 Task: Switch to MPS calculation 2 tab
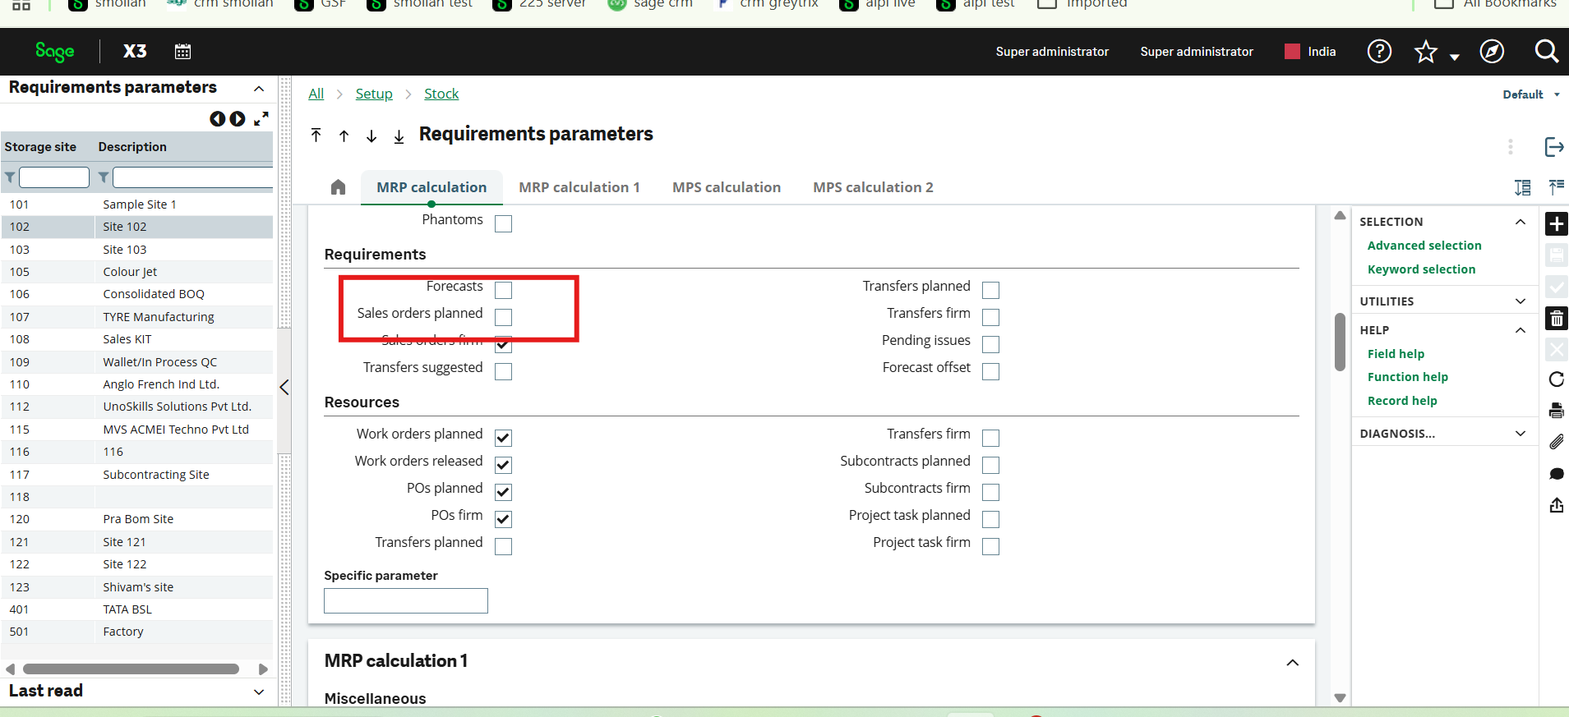(873, 187)
